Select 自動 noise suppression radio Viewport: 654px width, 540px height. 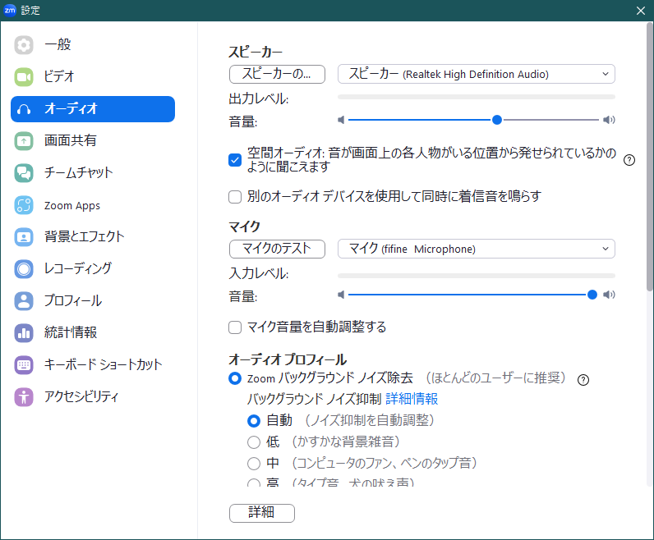point(254,421)
